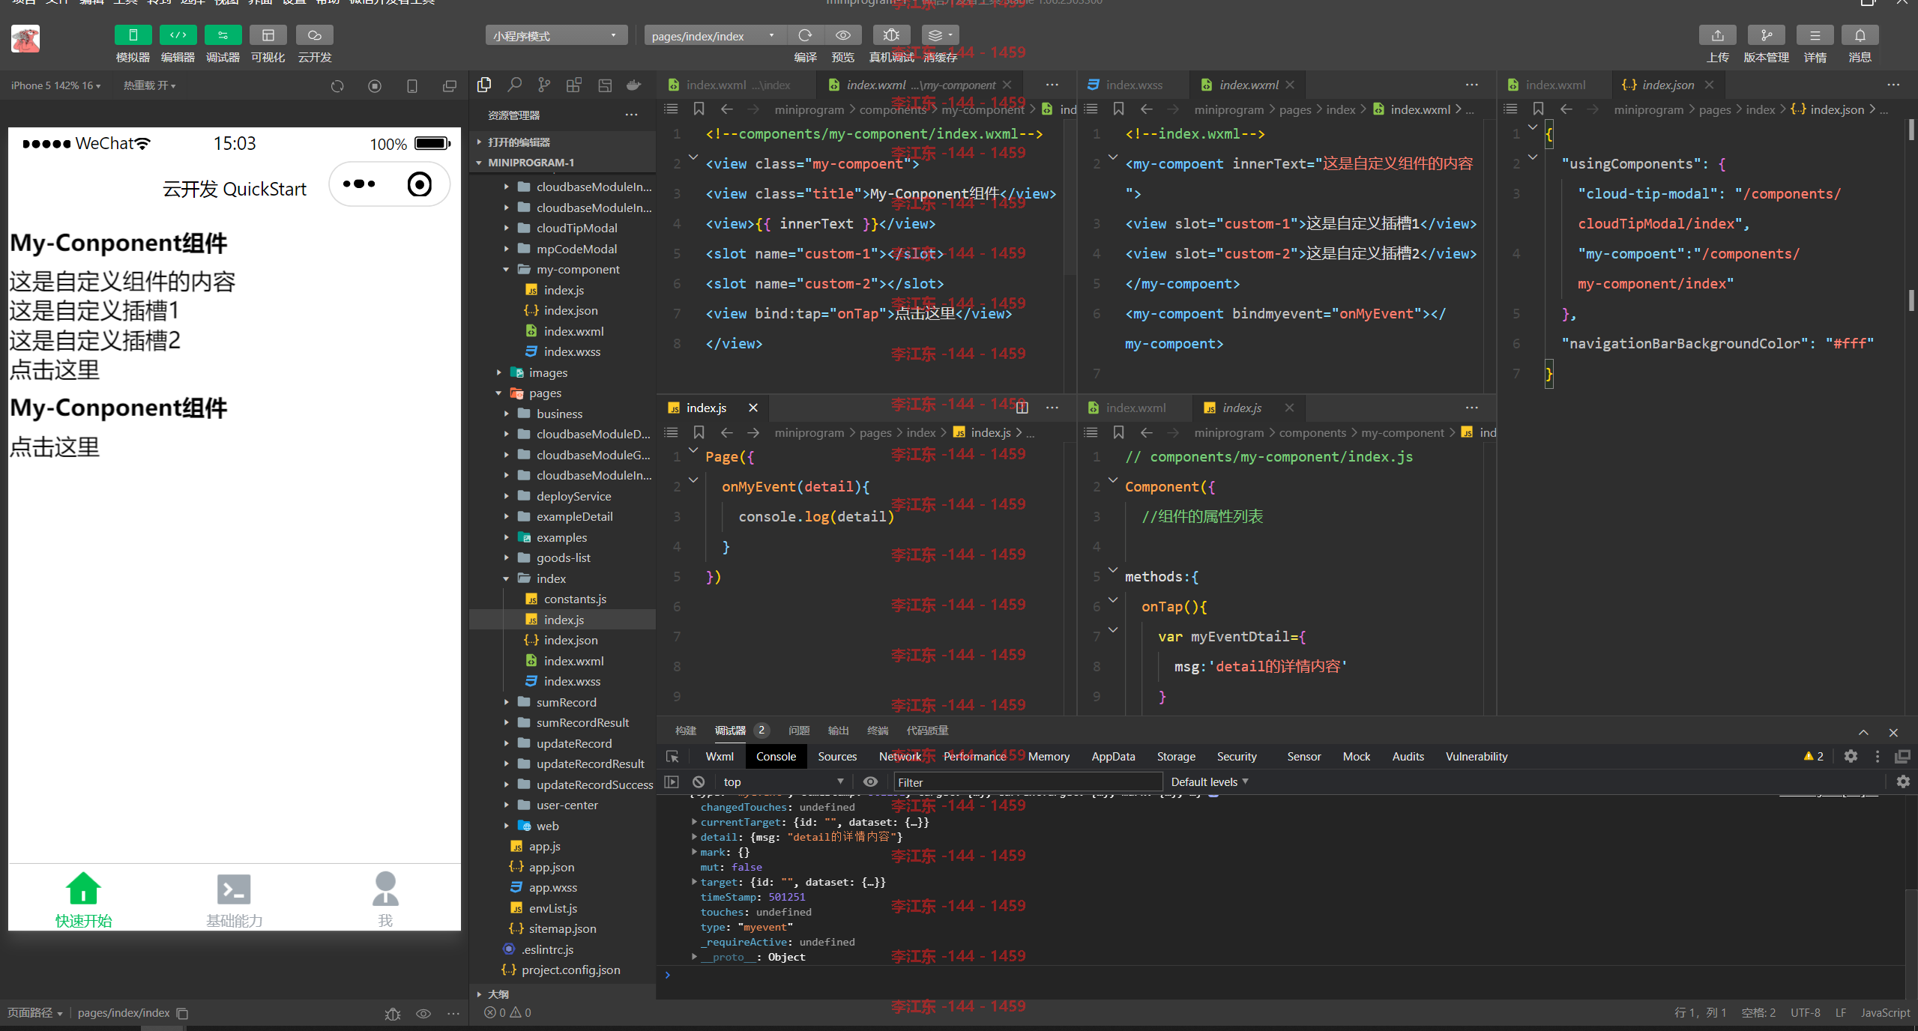Screen dimensions: 1918x1031
Task: Click the simulator refresh icon
Action: (337, 86)
